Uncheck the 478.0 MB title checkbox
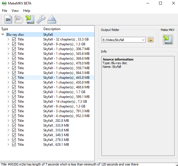Image resolution: width=178 pixels, height=166 pixels. pos(14,63)
